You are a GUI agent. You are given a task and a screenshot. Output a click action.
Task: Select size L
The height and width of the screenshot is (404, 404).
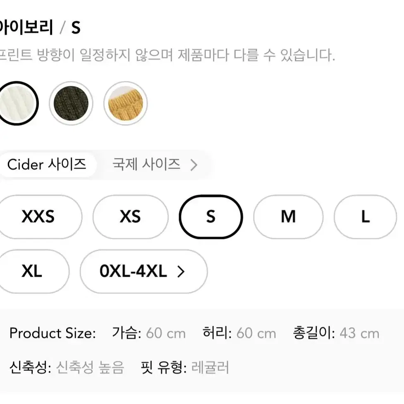[366, 217]
